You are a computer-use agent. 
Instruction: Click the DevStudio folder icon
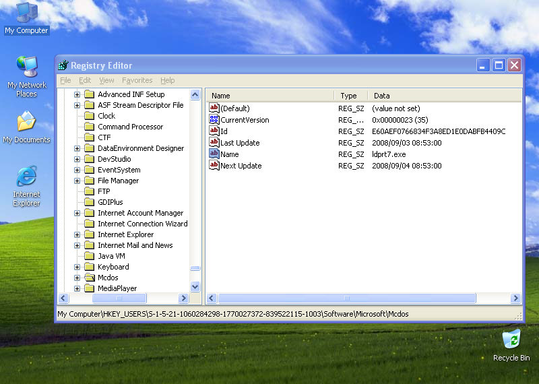click(89, 159)
